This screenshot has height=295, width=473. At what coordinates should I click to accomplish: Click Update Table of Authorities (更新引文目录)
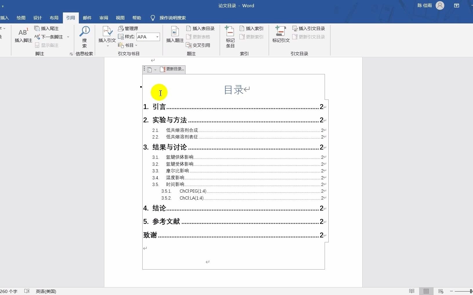(x=309, y=37)
